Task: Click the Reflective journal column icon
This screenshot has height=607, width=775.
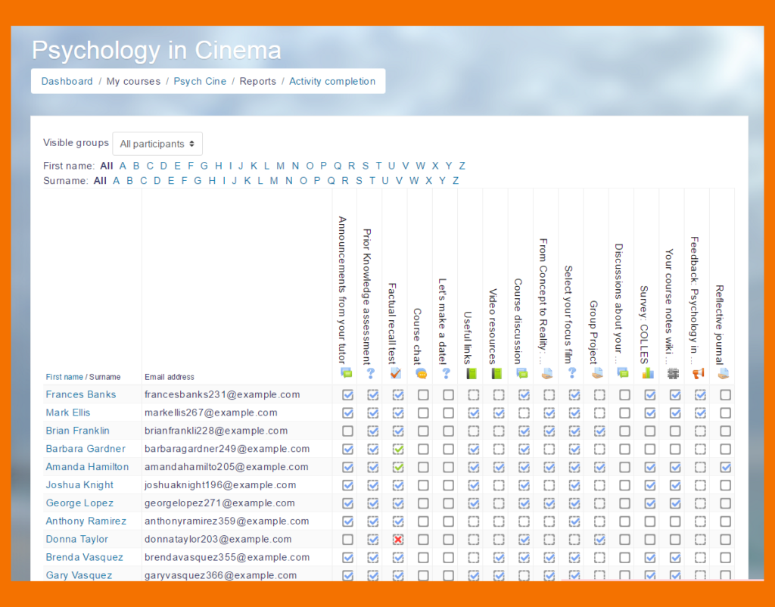Action: pos(724,373)
